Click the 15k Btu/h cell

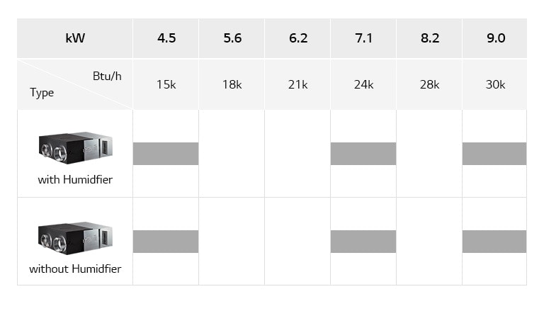coord(166,84)
